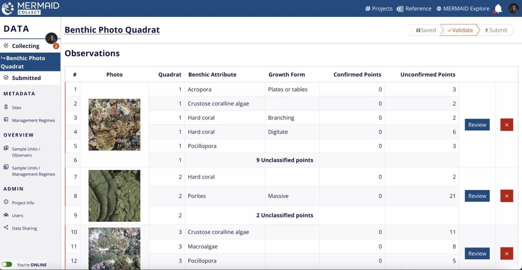Click the Data Sharing share icon
Viewport: 522px width, 270px height.
[6, 227]
